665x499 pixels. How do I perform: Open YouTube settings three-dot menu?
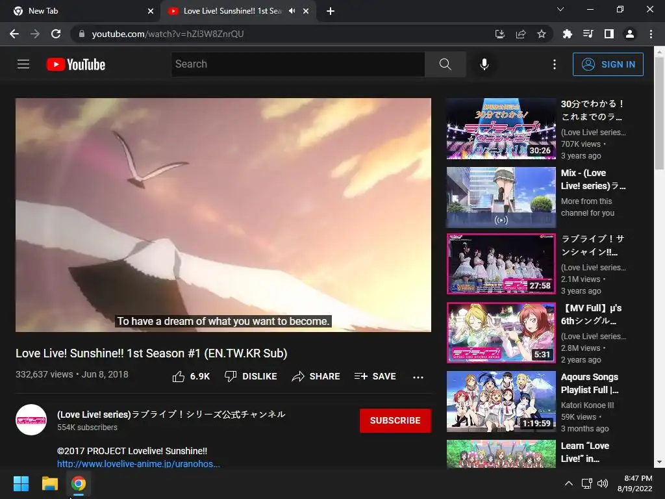point(555,64)
